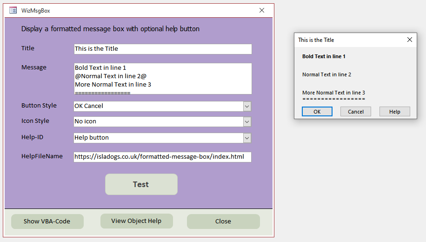Click the 'Title' field label

(28, 48)
